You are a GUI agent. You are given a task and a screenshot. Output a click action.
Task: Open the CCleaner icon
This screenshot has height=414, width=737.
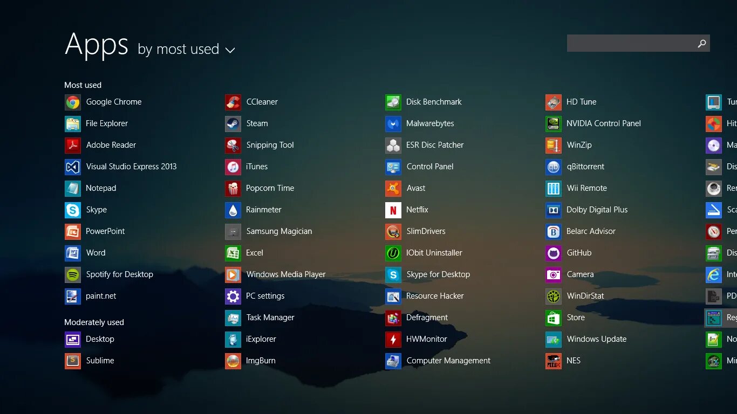233,102
